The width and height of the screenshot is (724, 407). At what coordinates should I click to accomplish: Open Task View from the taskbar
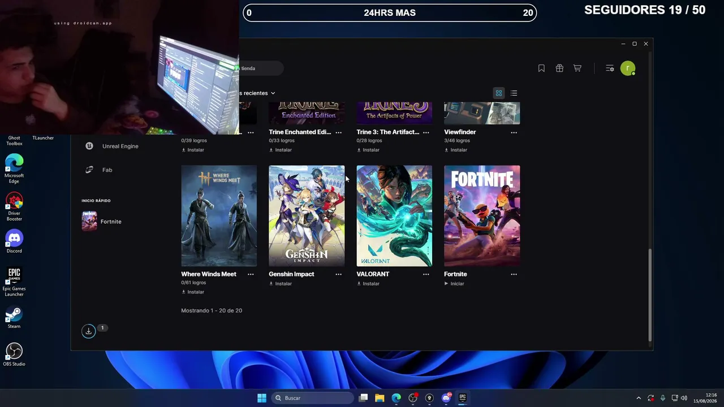tap(363, 398)
